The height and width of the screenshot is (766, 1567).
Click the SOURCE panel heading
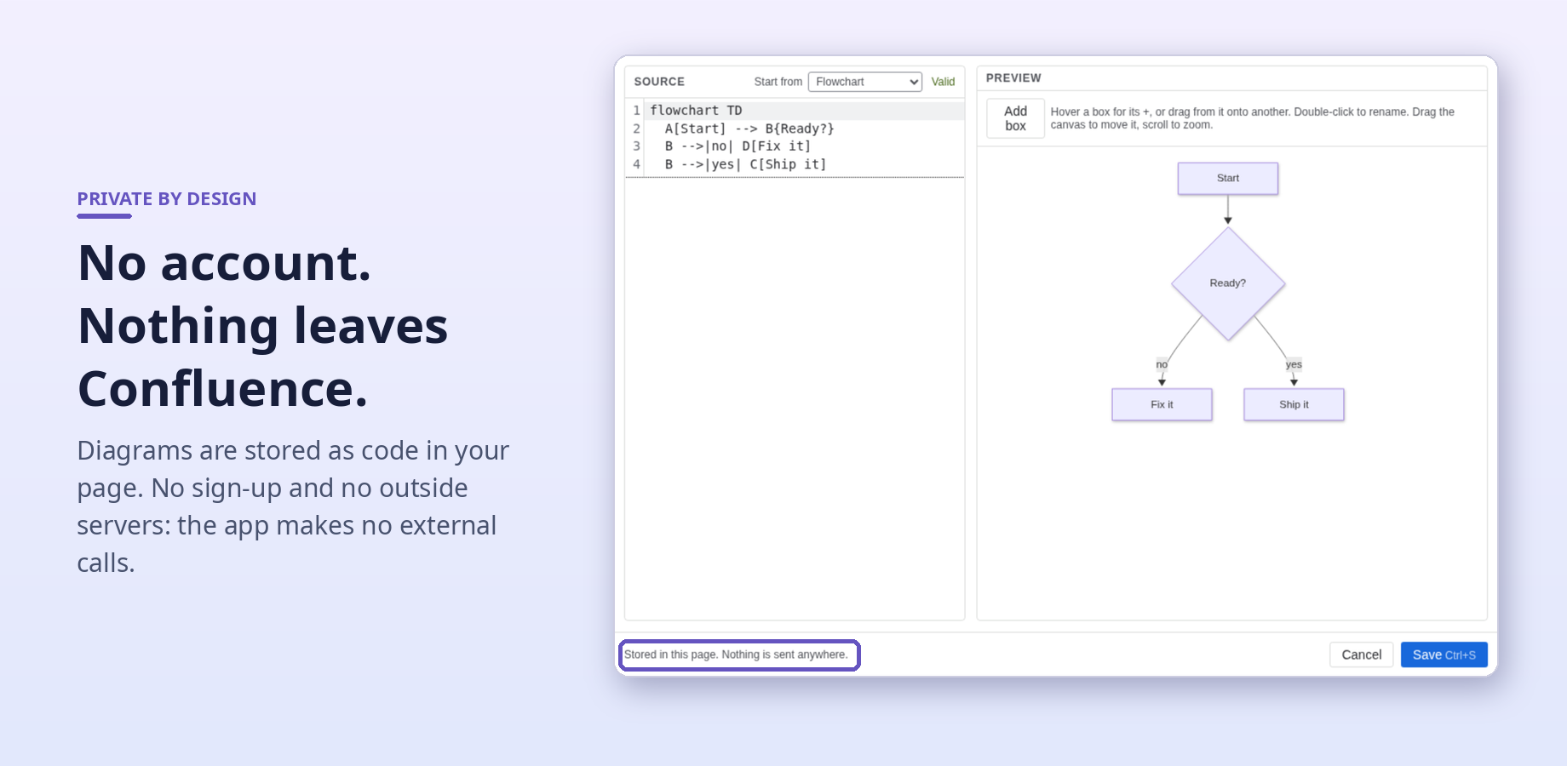coord(659,82)
